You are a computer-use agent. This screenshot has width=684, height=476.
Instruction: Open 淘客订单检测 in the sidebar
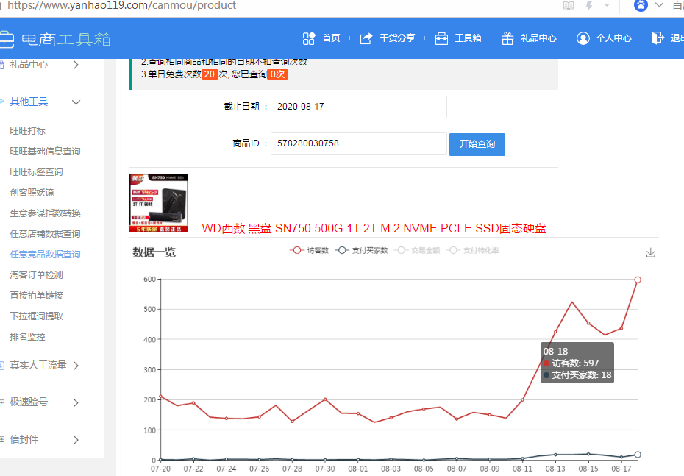click(x=36, y=275)
